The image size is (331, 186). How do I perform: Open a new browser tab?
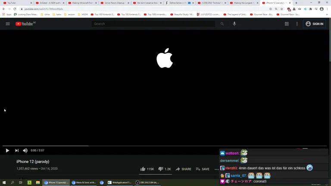pyautogui.click(x=296, y=3)
